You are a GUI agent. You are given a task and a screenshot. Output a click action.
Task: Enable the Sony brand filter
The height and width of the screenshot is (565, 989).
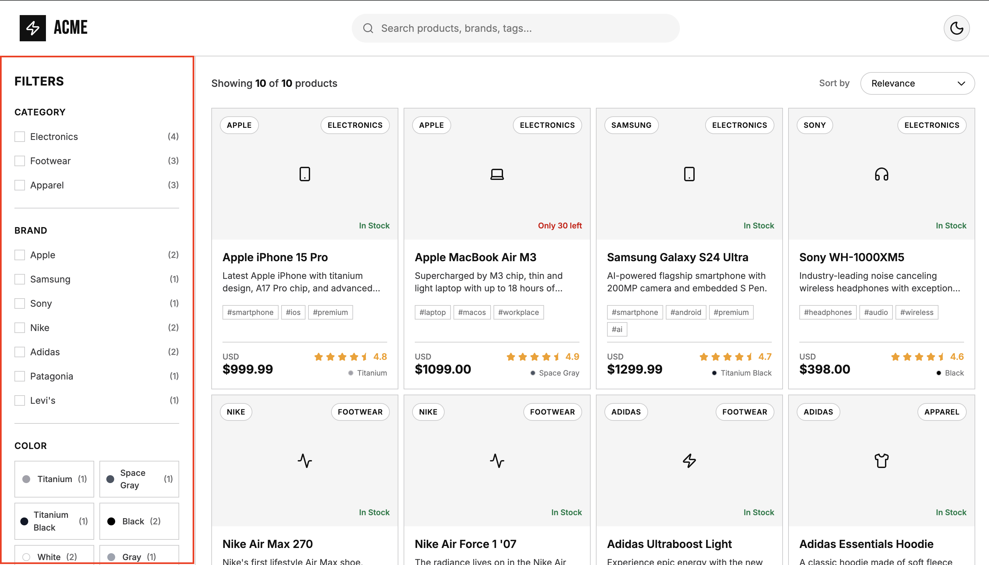[19, 303]
